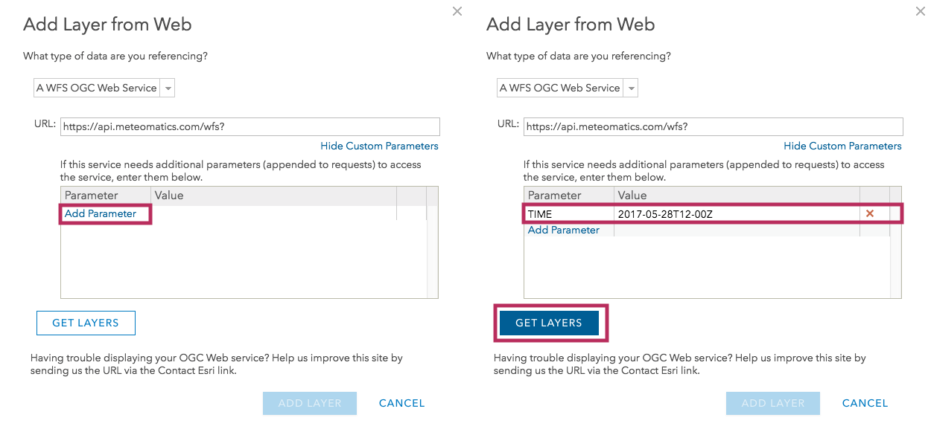The width and height of the screenshot is (931, 429).
Task: Delete the TIME parameter using the red X
Action: (x=871, y=213)
